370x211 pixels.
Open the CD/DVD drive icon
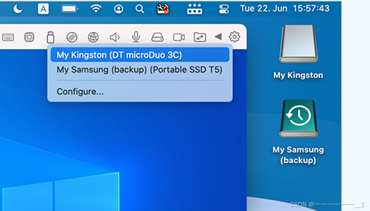72,37
